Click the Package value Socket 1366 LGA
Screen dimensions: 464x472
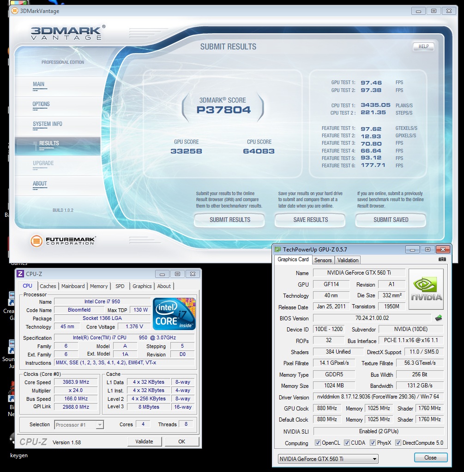pyautogui.click(x=102, y=318)
